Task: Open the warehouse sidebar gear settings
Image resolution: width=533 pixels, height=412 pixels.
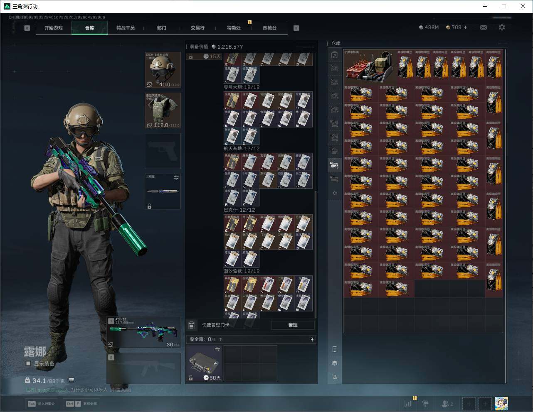Action: click(x=335, y=194)
